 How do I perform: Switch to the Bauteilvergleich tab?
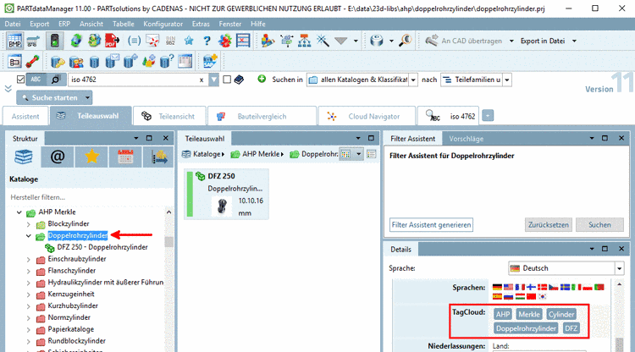click(x=262, y=116)
